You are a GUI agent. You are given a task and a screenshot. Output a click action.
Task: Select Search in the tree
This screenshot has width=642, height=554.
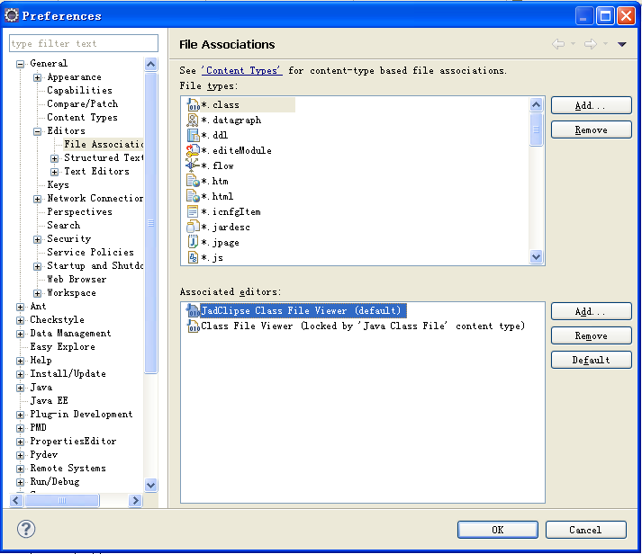63,225
